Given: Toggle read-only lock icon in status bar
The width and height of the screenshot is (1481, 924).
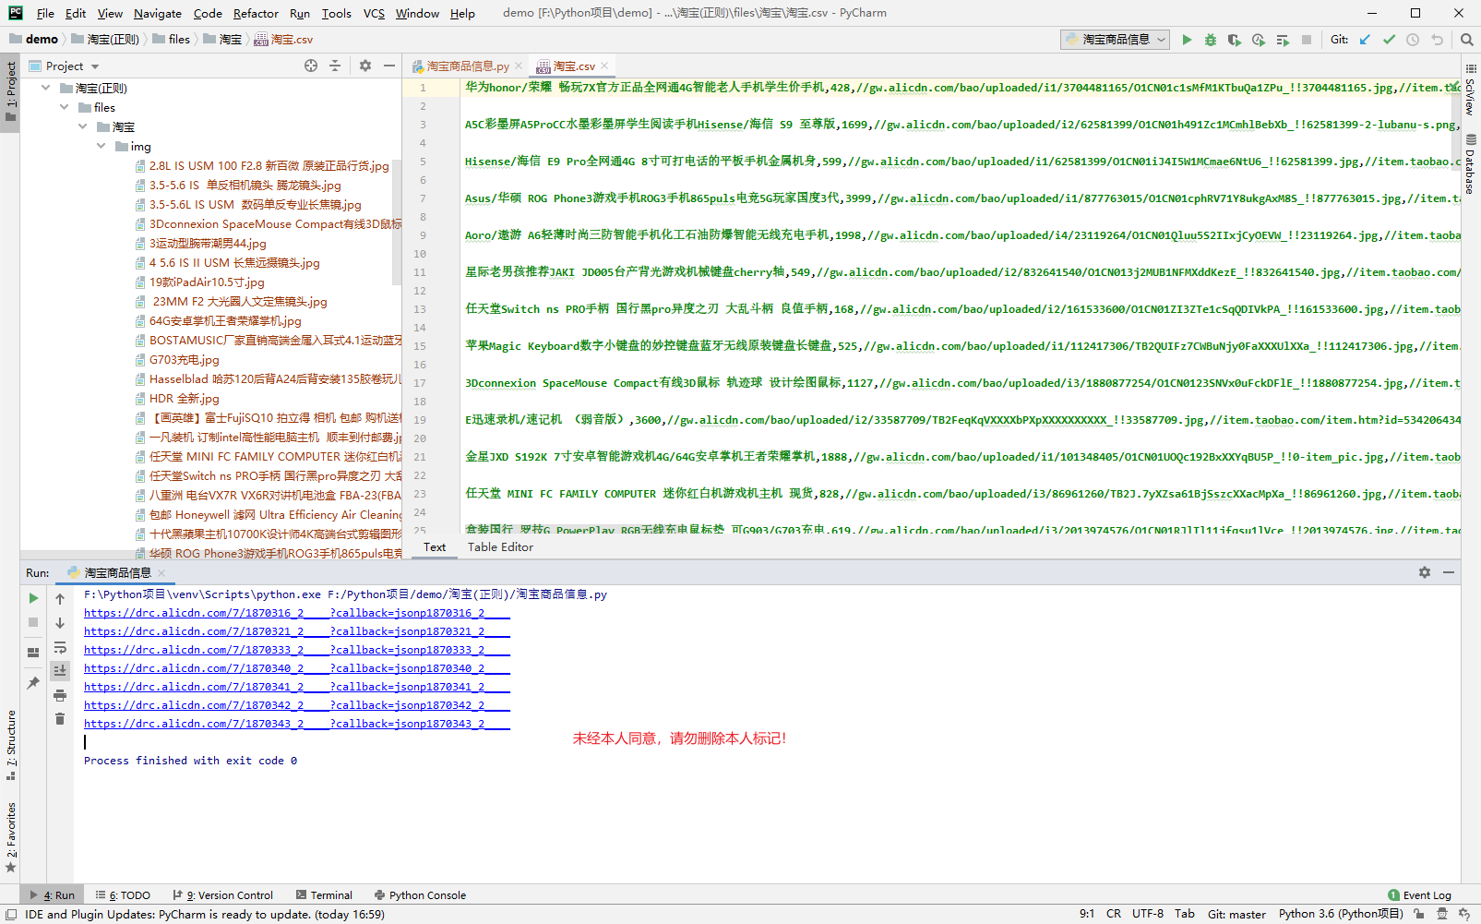Looking at the screenshot, I should coord(1418,914).
